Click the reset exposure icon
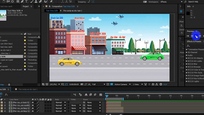 (161, 84)
